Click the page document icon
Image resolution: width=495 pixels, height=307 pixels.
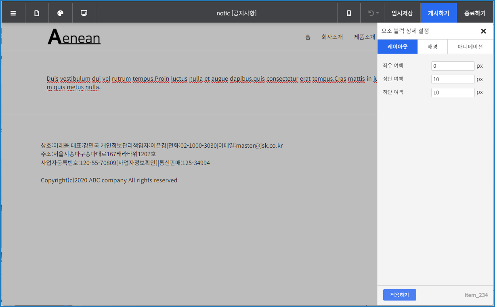point(37,13)
